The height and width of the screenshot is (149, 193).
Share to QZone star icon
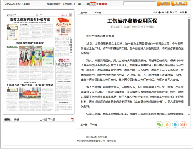(x=167, y=124)
